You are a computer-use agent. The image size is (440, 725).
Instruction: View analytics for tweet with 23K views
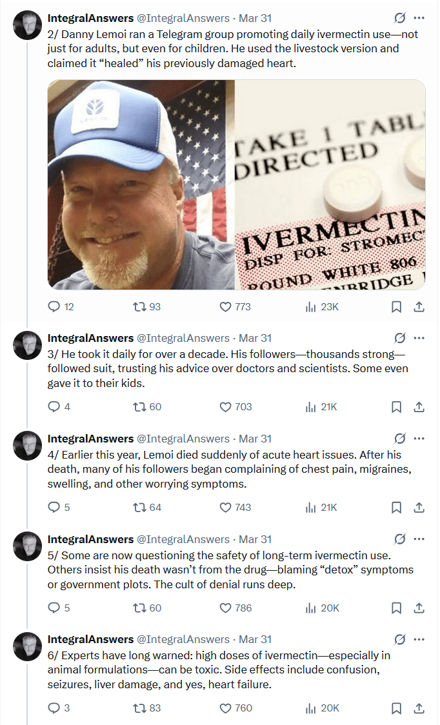coord(312,306)
